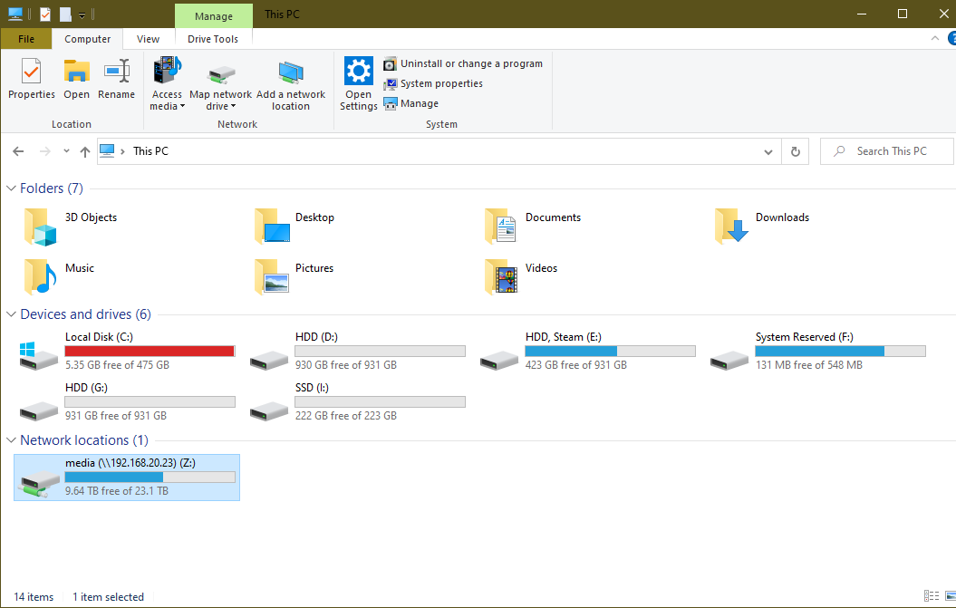The width and height of the screenshot is (956, 608).
Task: Refresh the This PC view
Action: point(795,152)
